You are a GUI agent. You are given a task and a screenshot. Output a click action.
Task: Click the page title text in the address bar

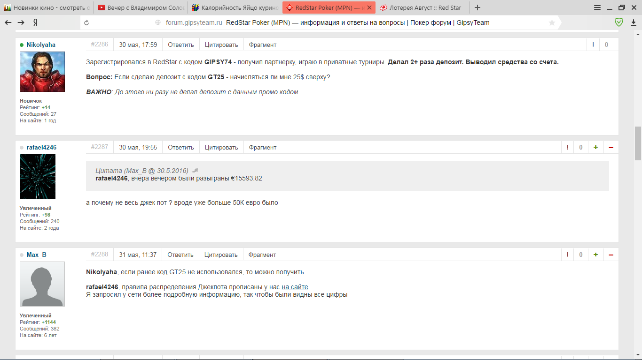(x=358, y=22)
